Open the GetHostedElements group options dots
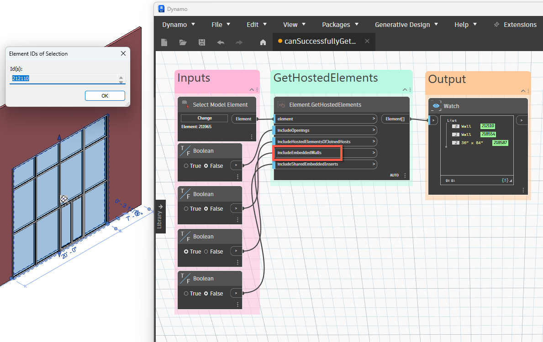Viewport: 543px width, 342px height. pyautogui.click(x=411, y=89)
